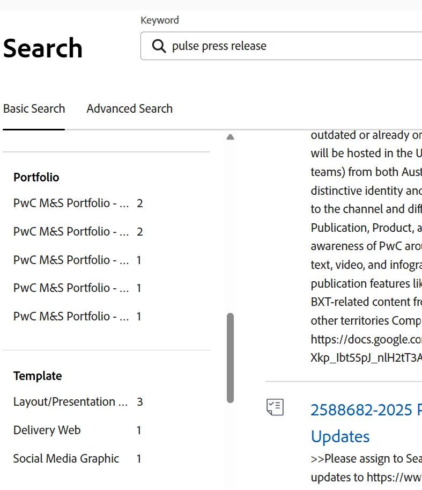Select the Social Media Graphic template filter
Screen dimensions: 422x490
(66, 459)
